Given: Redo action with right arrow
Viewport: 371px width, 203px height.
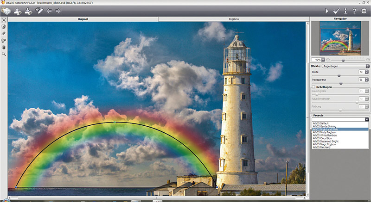Looking at the screenshot, I should 58,11.
